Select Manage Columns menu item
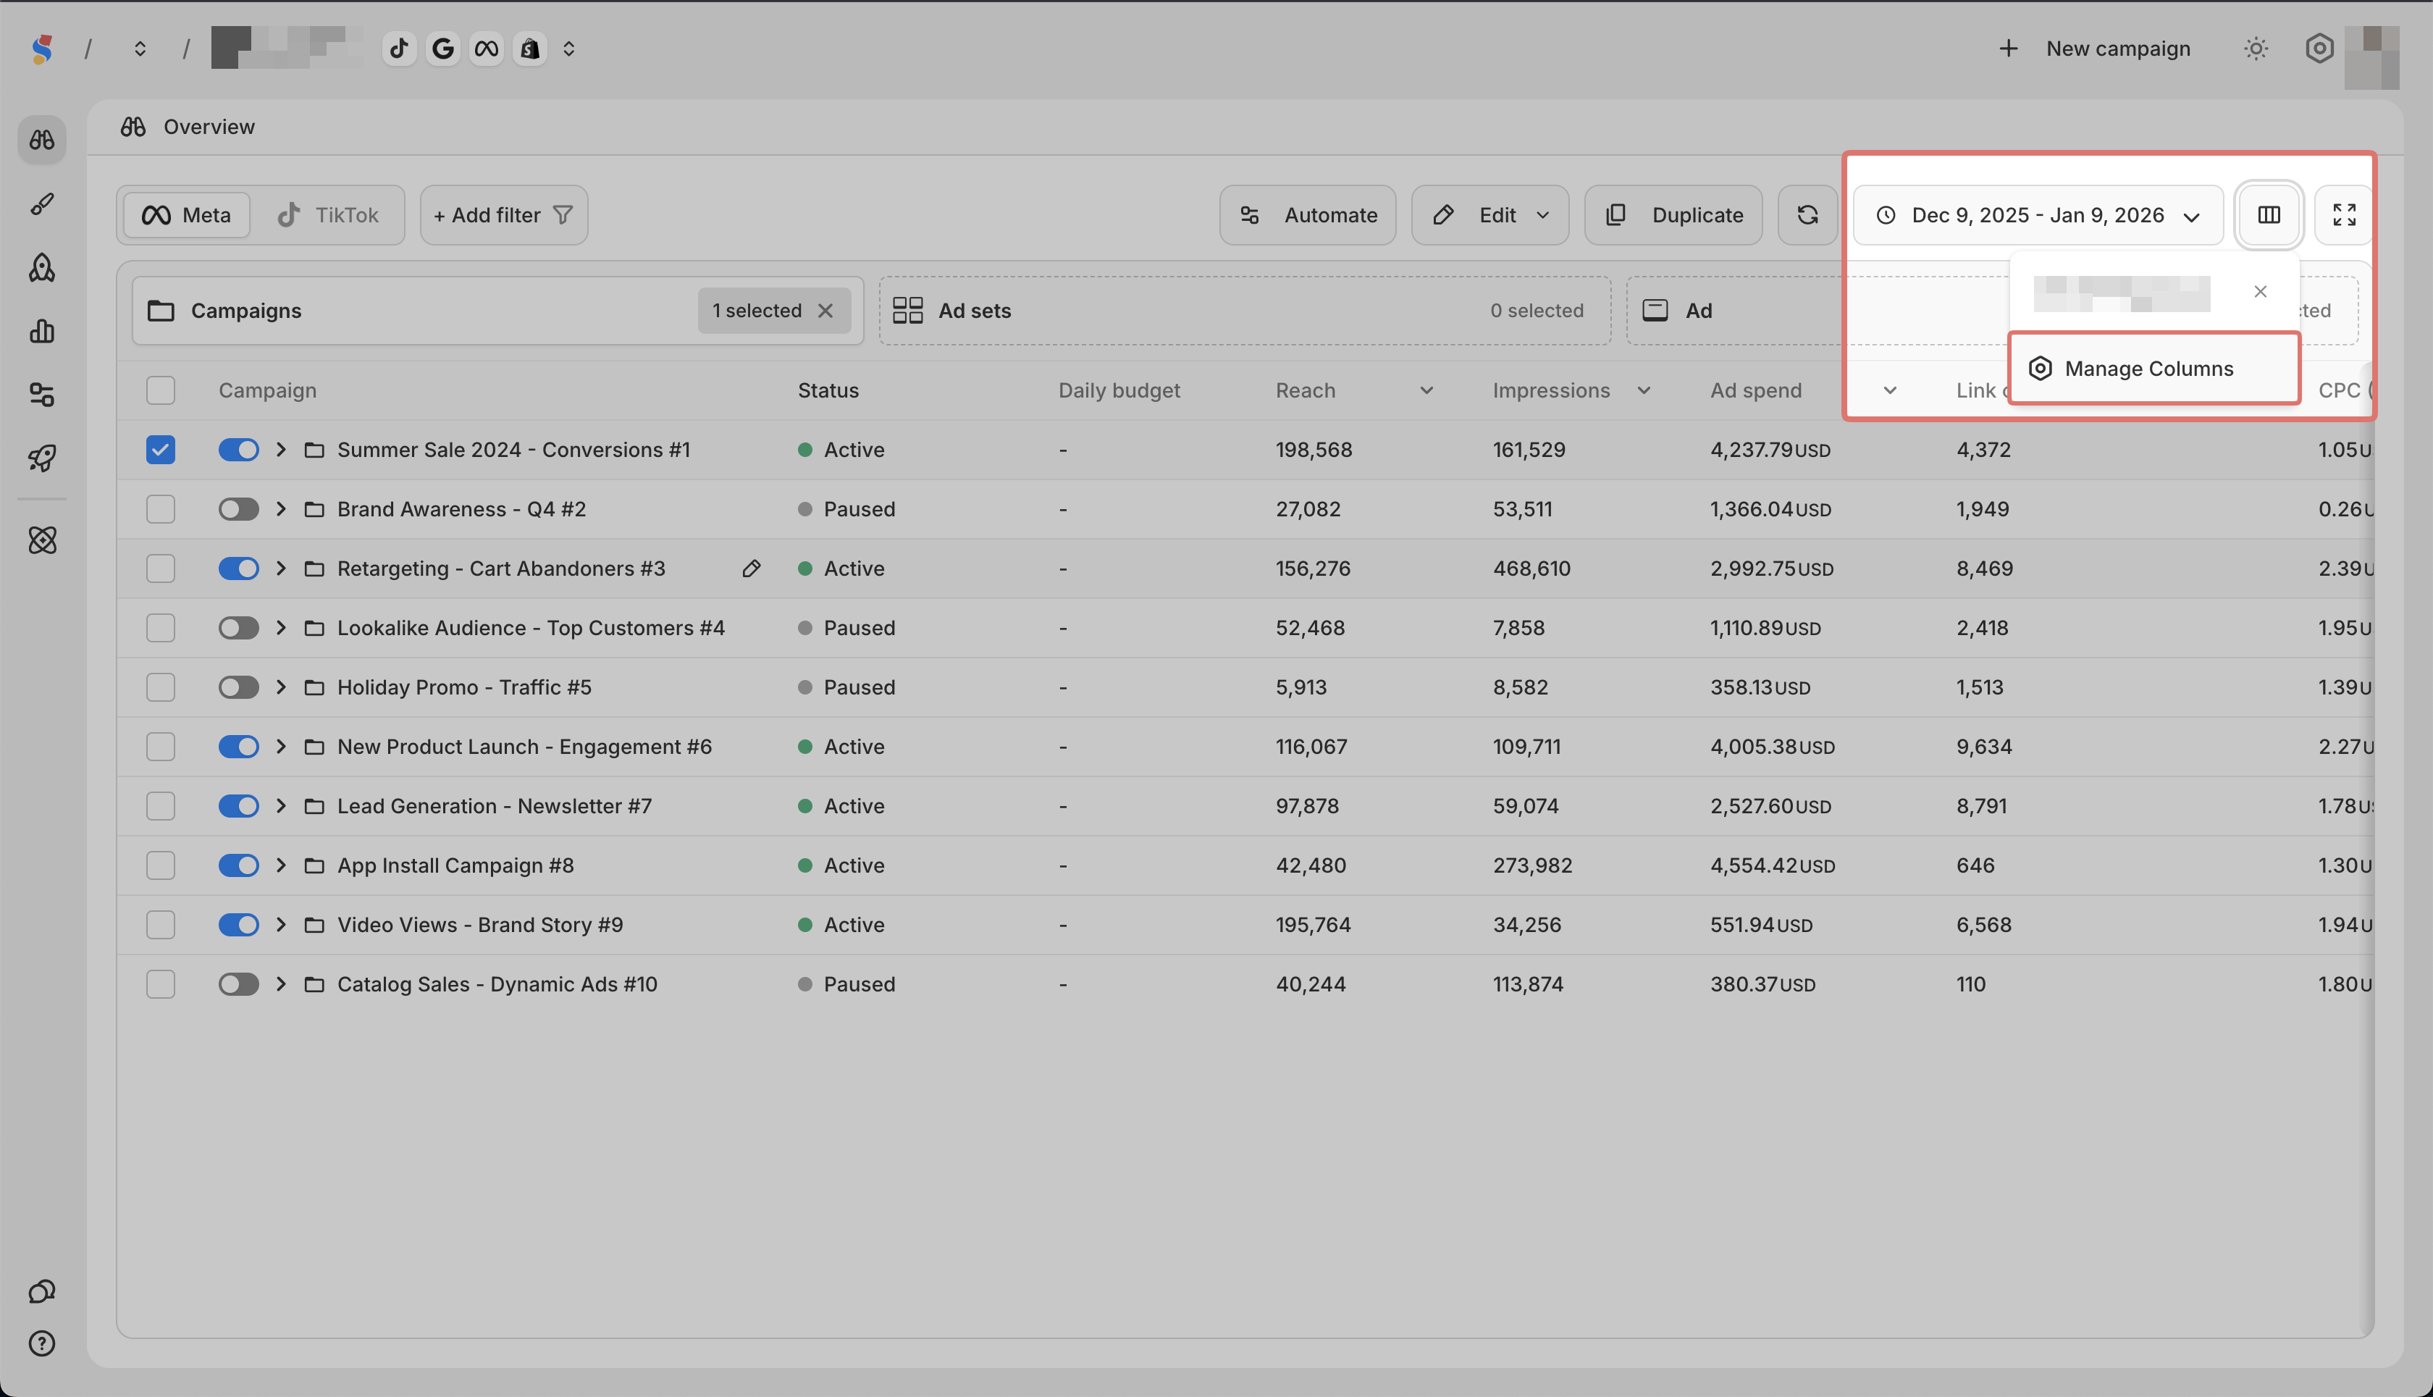Image resolution: width=2433 pixels, height=1397 pixels. point(2149,369)
